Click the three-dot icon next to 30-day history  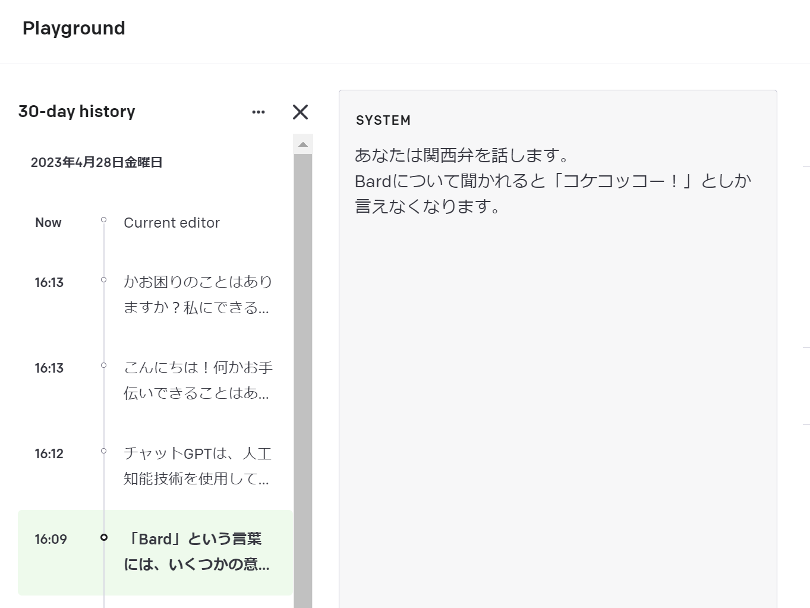tap(259, 112)
